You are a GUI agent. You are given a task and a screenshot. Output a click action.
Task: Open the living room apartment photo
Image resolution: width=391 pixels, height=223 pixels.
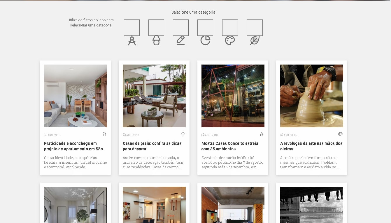(x=76, y=96)
